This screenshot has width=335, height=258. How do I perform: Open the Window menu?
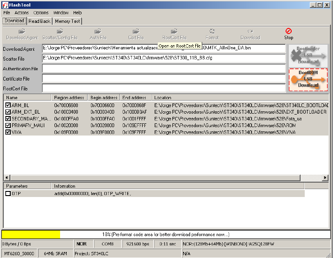point(61,13)
